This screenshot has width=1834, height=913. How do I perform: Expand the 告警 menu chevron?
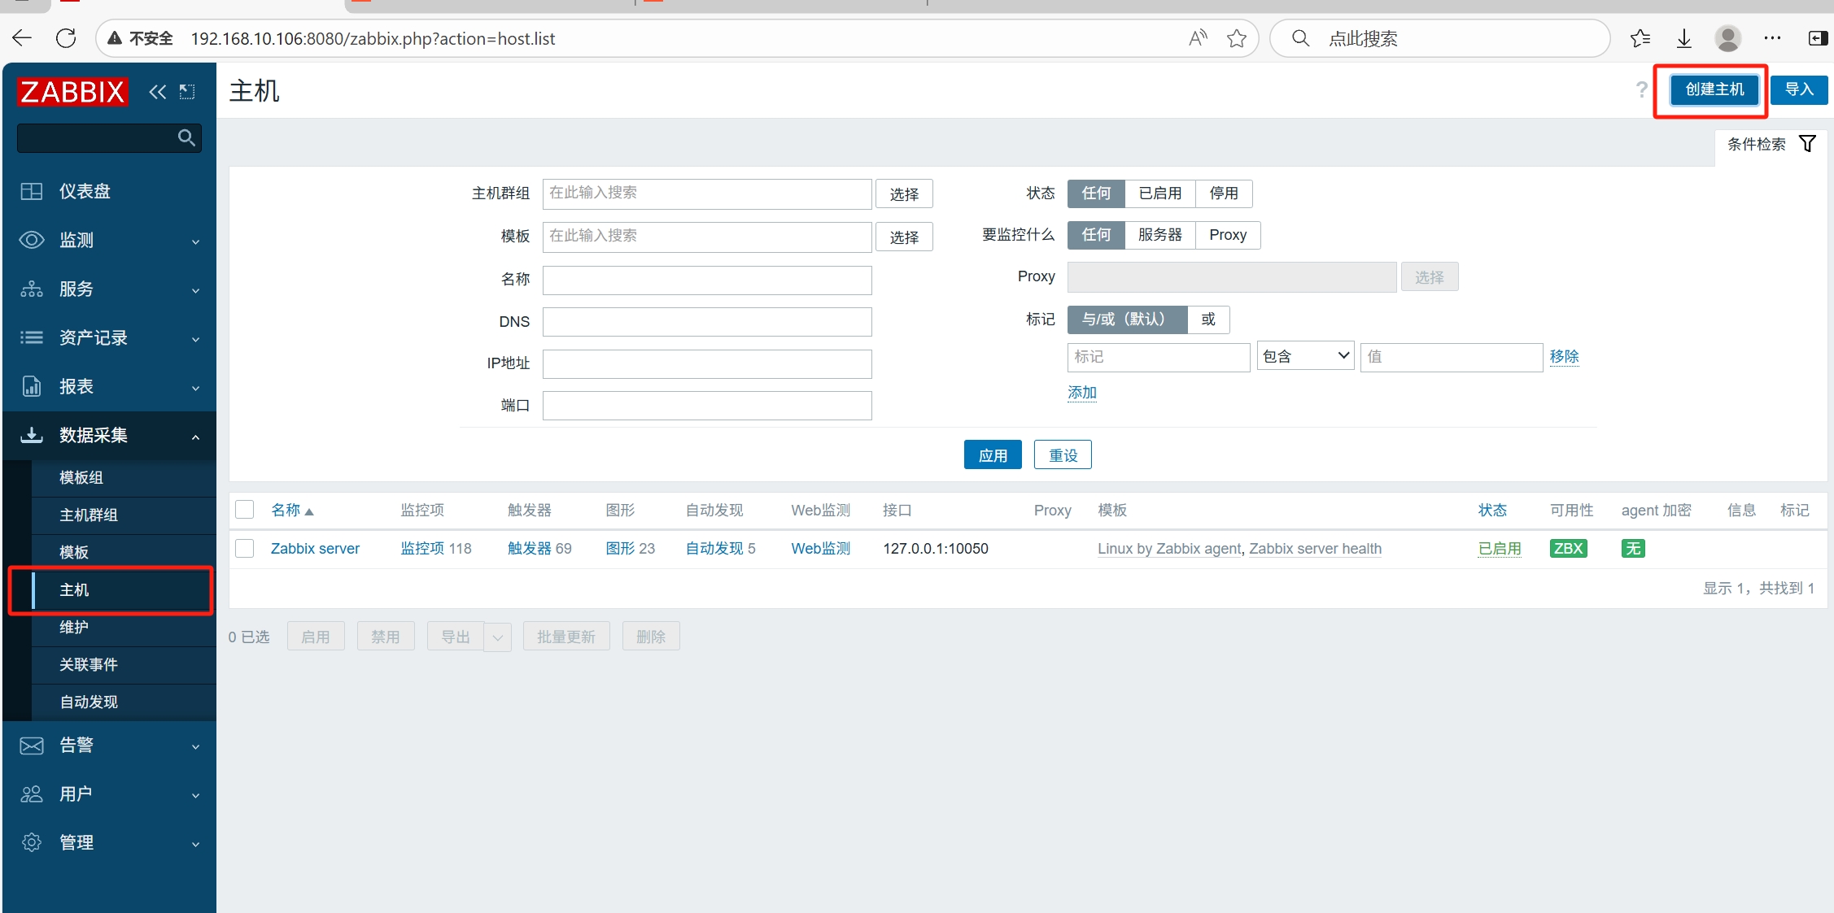[195, 746]
